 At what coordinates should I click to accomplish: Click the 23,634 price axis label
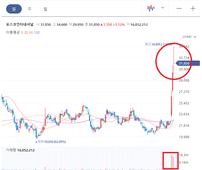point(184,114)
